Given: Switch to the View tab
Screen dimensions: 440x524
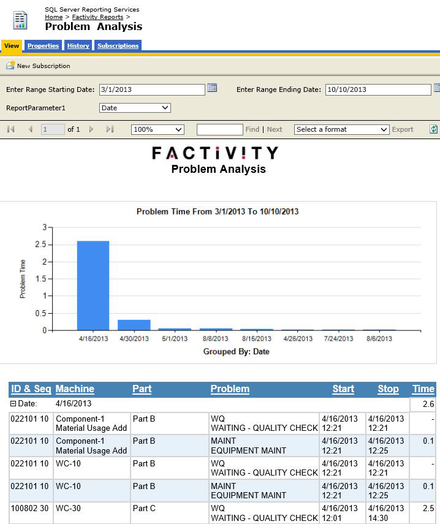Looking at the screenshot, I should pyautogui.click(x=12, y=46).
